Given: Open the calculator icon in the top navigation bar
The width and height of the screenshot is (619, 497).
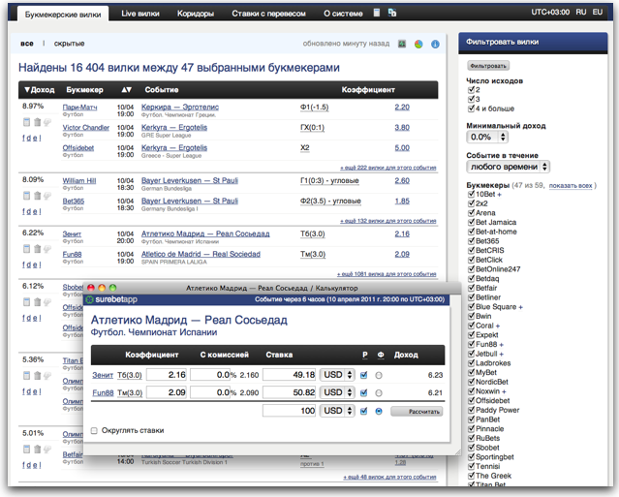Looking at the screenshot, I should pyautogui.click(x=377, y=13).
